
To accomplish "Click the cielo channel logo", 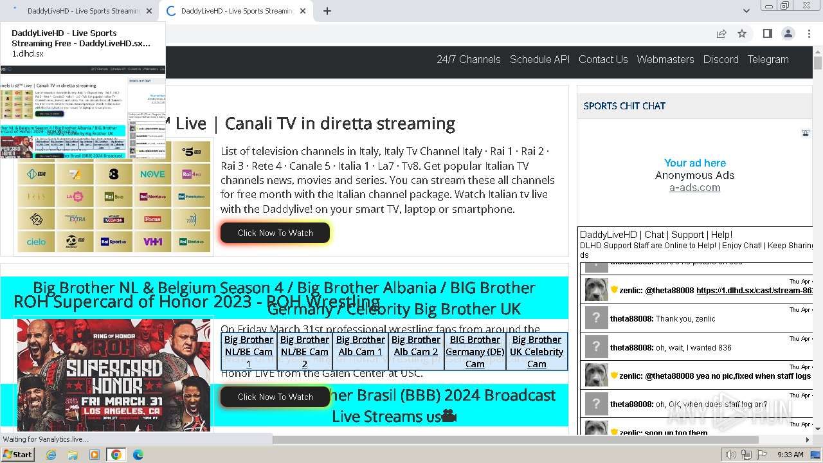I will point(36,242).
